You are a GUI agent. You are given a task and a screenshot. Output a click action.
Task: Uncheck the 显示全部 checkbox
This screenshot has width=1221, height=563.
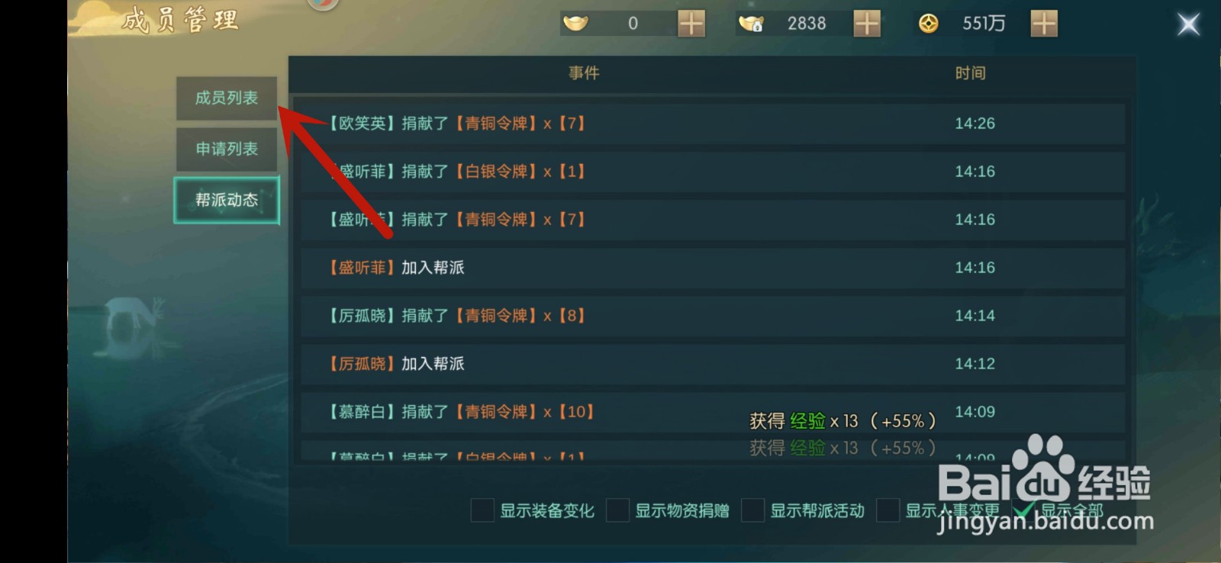tap(1023, 510)
